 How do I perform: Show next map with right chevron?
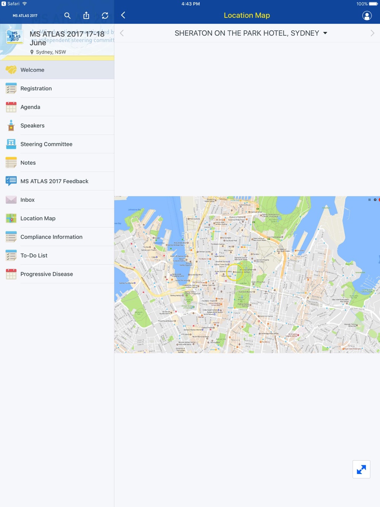(372, 33)
